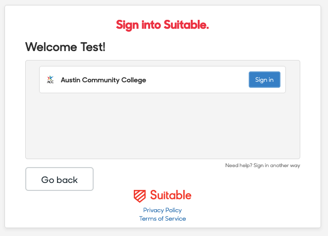Go back to the previous step

(x=59, y=179)
